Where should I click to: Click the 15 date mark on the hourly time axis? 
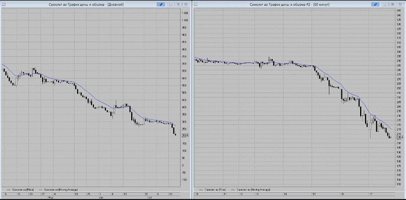pos(314,194)
